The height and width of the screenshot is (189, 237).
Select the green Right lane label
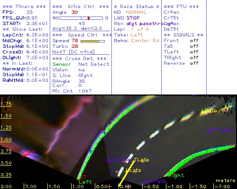176,175
